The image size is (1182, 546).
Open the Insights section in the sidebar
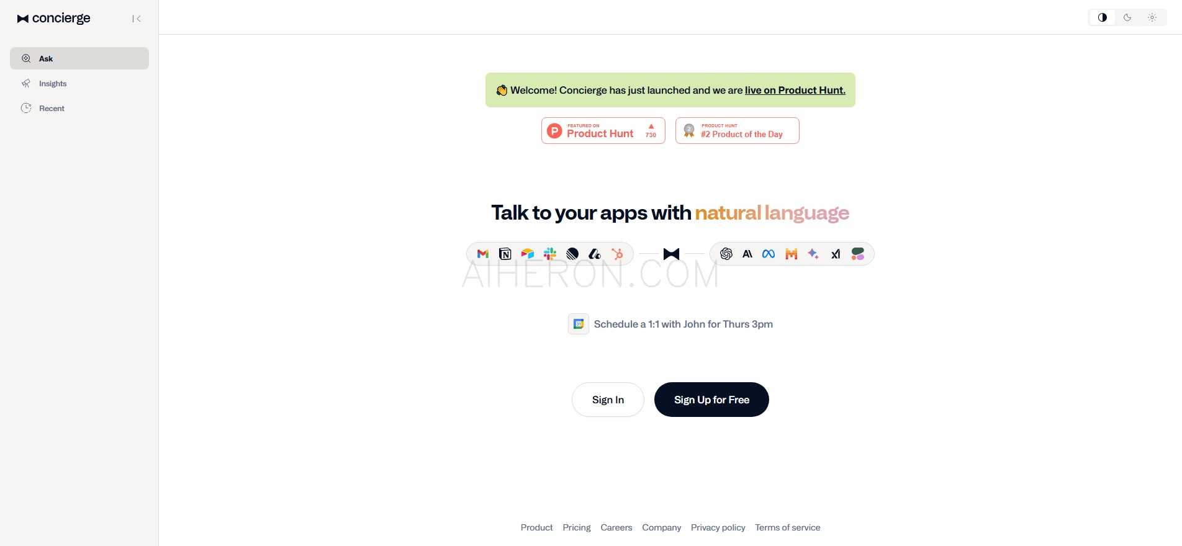tap(79, 83)
